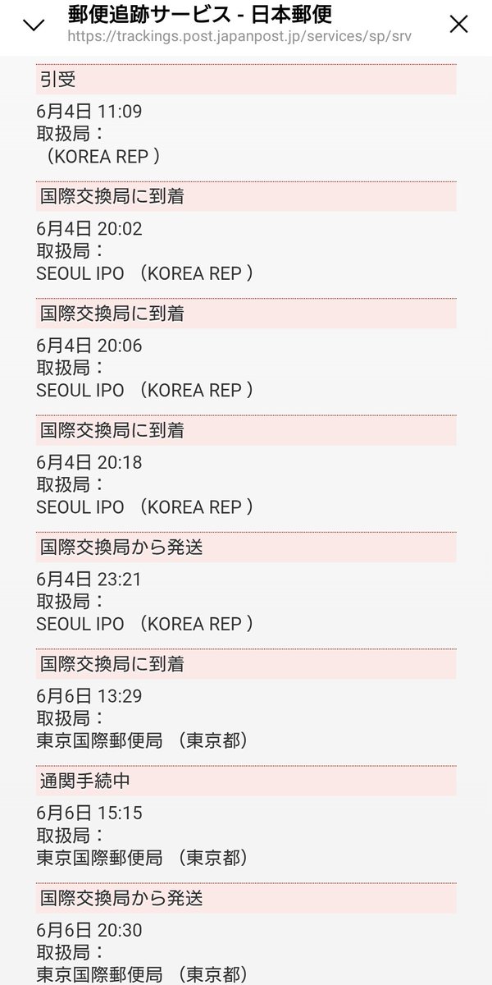
Task: Select the 6月4日 23:21 timestamp
Action: coord(89,579)
